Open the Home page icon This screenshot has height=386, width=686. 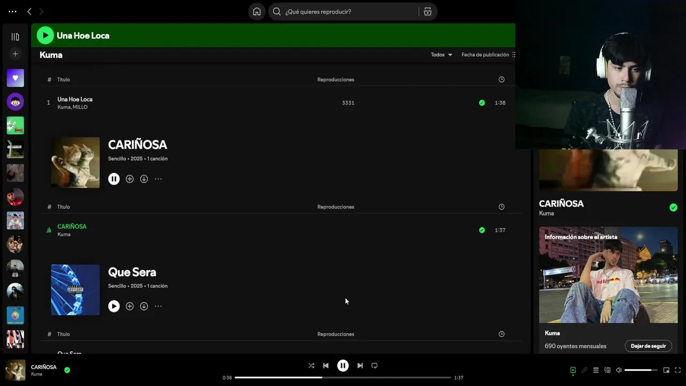(257, 12)
